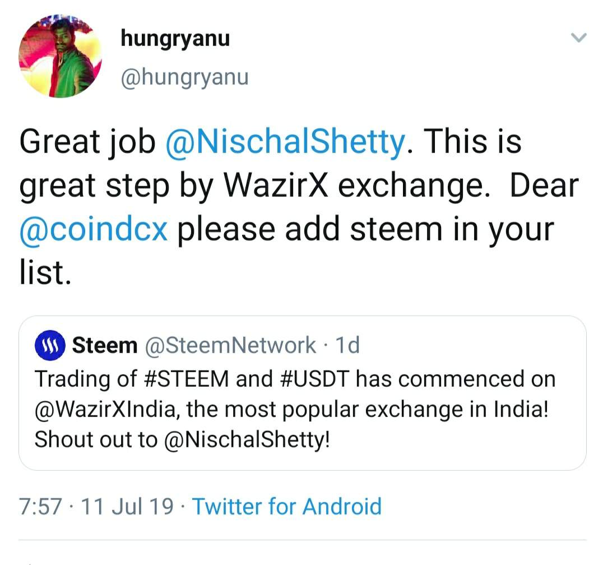Screen dimensions: 589x565
Task: Click 'please add steem in your' text
Action: coord(365,230)
